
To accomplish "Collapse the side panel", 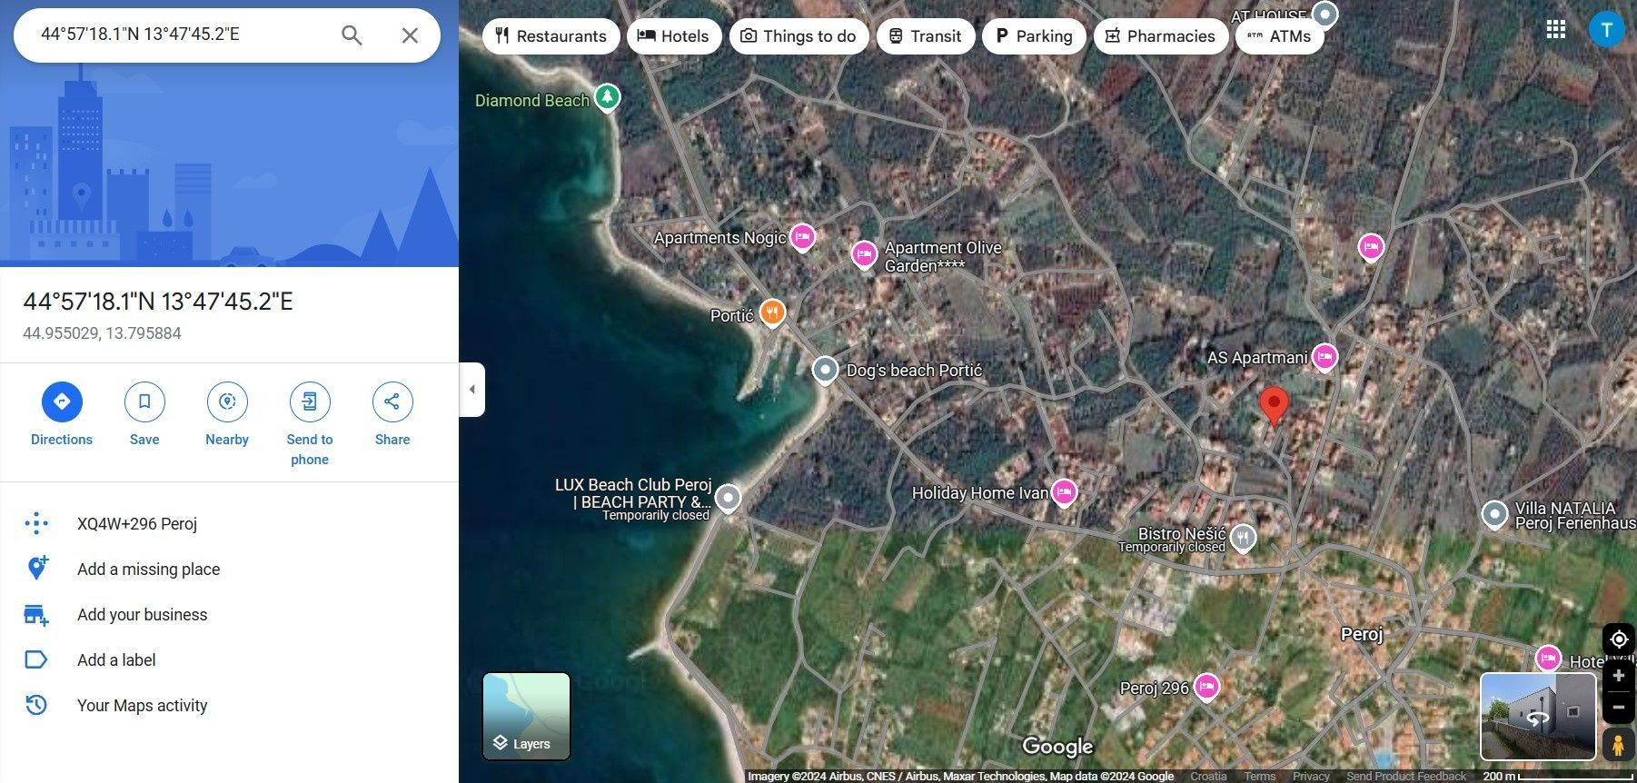I will [x=471, y=390].
